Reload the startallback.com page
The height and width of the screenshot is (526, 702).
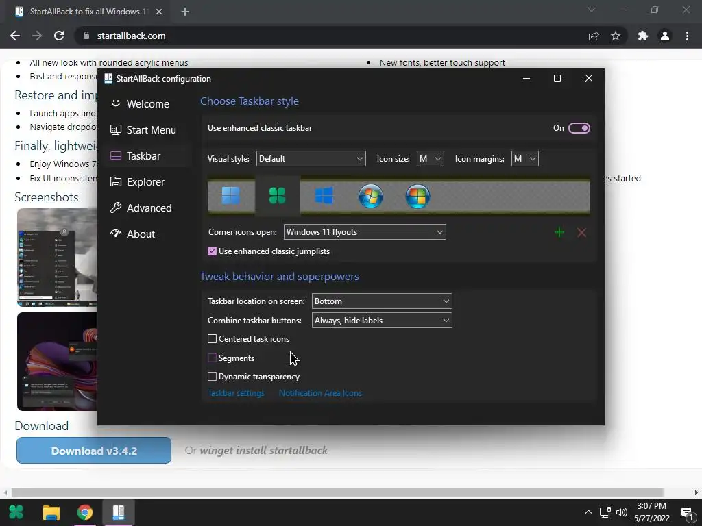[59, 36]
